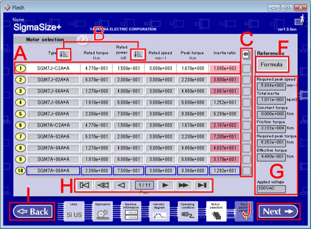Check the box for SGM7J-C2A*A row

coord(247,69)
